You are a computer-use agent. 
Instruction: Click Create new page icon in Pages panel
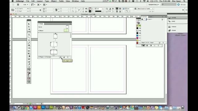click(64, 57)
